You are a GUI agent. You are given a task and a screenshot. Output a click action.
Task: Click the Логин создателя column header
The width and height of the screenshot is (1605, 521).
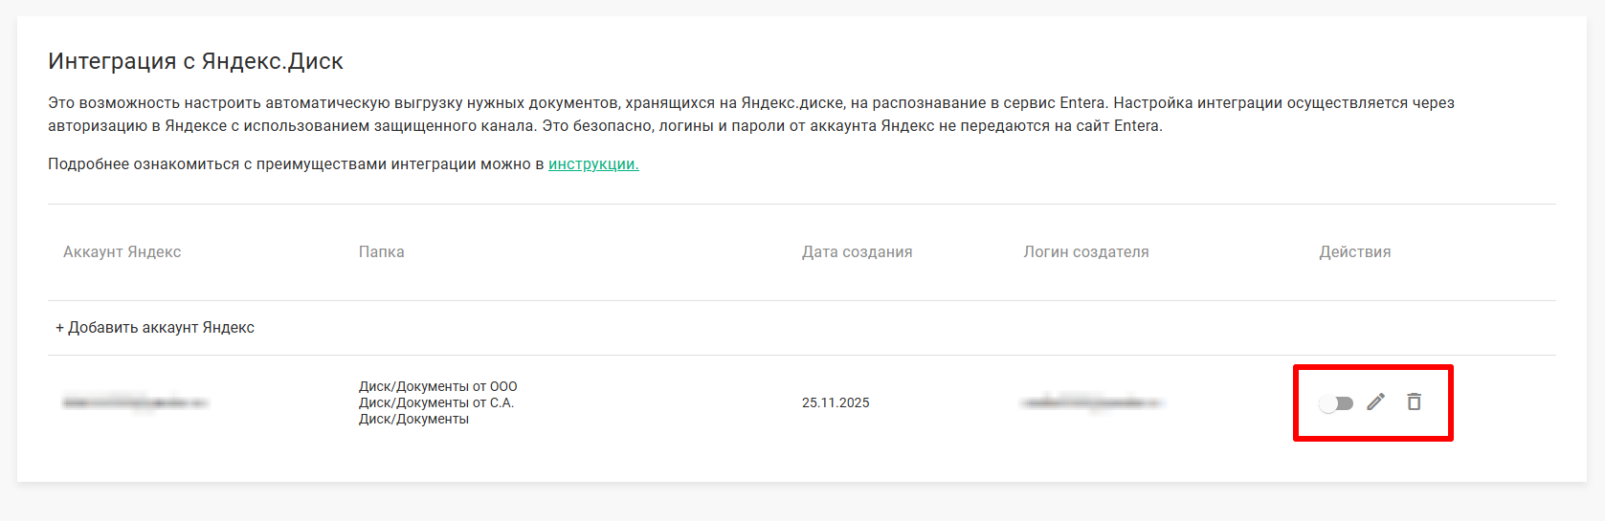coord(1085,252)
